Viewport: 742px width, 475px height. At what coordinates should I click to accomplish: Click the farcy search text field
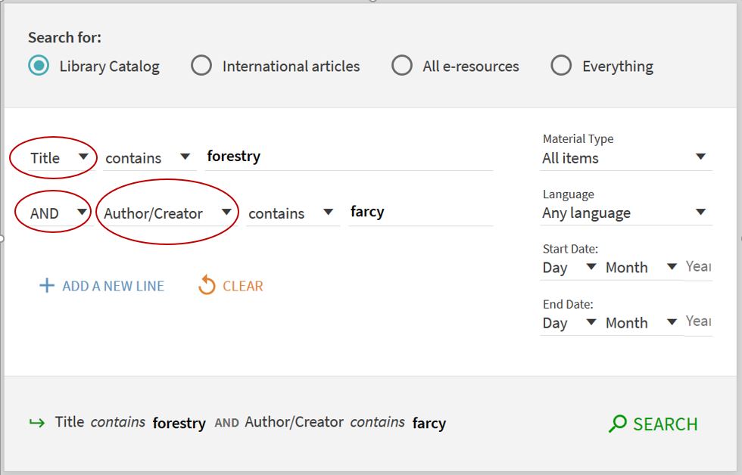(x=419, y=212)
